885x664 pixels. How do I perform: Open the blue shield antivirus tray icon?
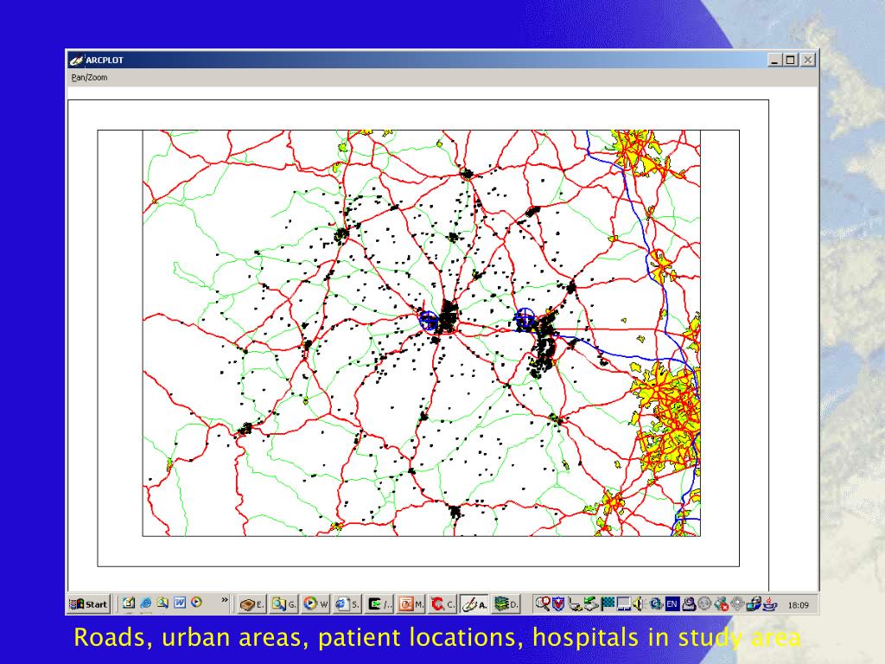coord(559,604)
